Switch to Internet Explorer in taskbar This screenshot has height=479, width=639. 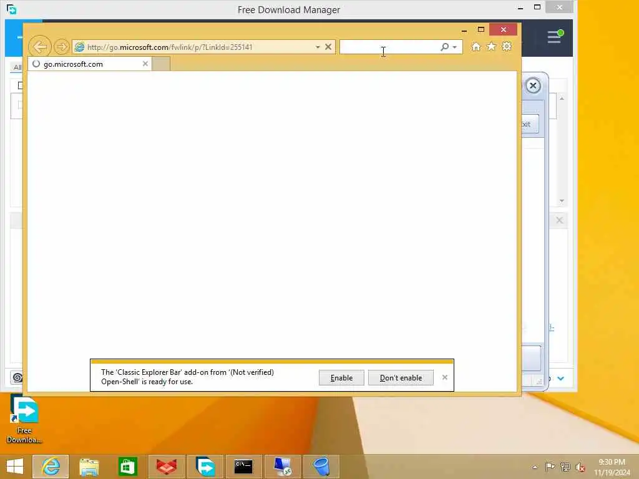pyautogui.click(x=51, y=467)
